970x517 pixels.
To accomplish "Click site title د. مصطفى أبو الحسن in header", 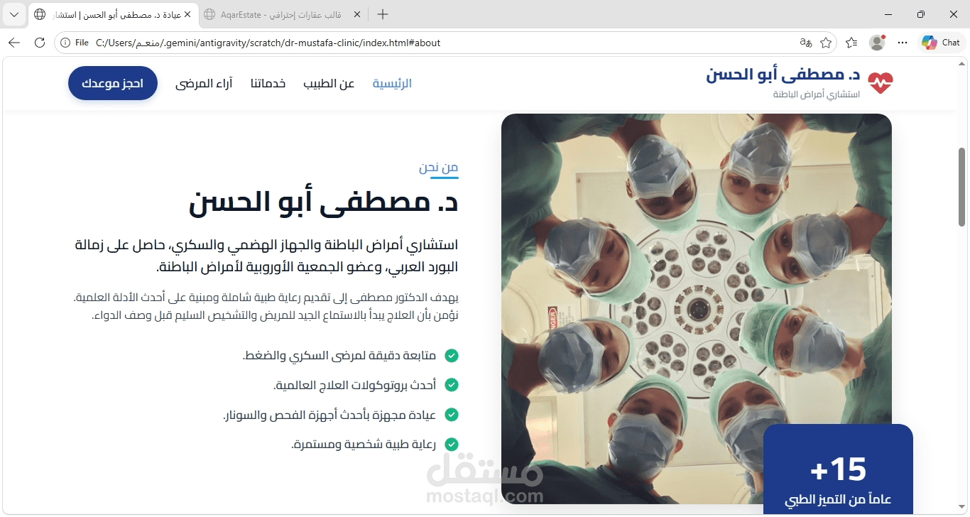I will [783, 75].
